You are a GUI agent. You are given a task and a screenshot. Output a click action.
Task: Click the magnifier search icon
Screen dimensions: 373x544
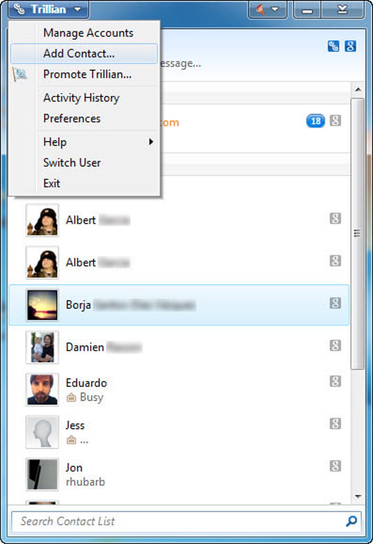pos(351,521)
